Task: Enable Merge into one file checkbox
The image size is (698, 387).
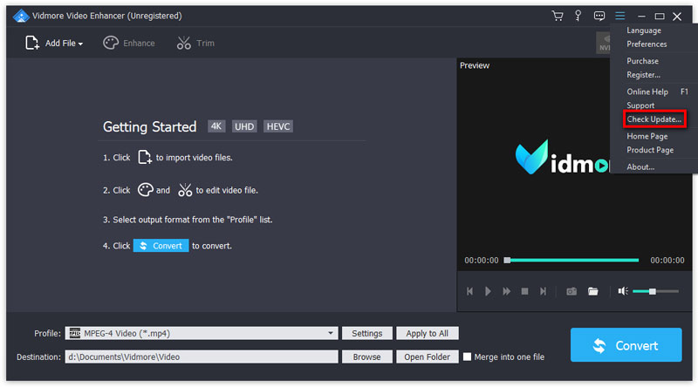Action: (x=469, y=356)
